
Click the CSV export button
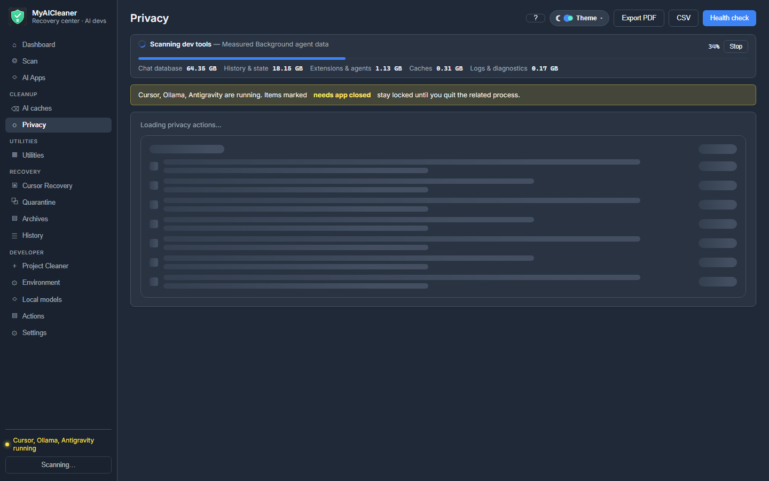[x=684, y=18]
